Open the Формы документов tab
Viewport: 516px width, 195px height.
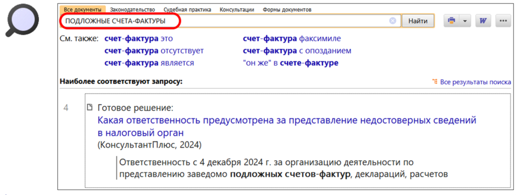pyautogui.click(x=287, y=10)
